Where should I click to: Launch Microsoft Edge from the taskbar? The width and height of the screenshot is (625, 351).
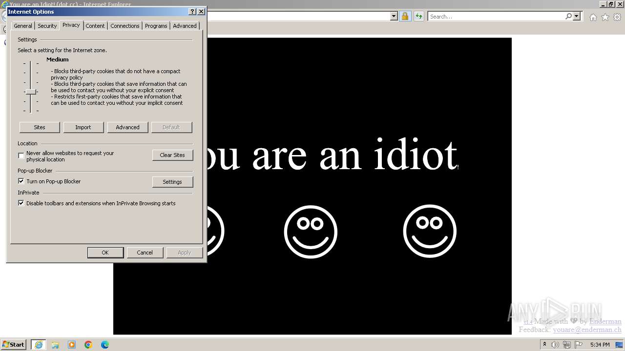pyautogui.click(x=105, y=345)
